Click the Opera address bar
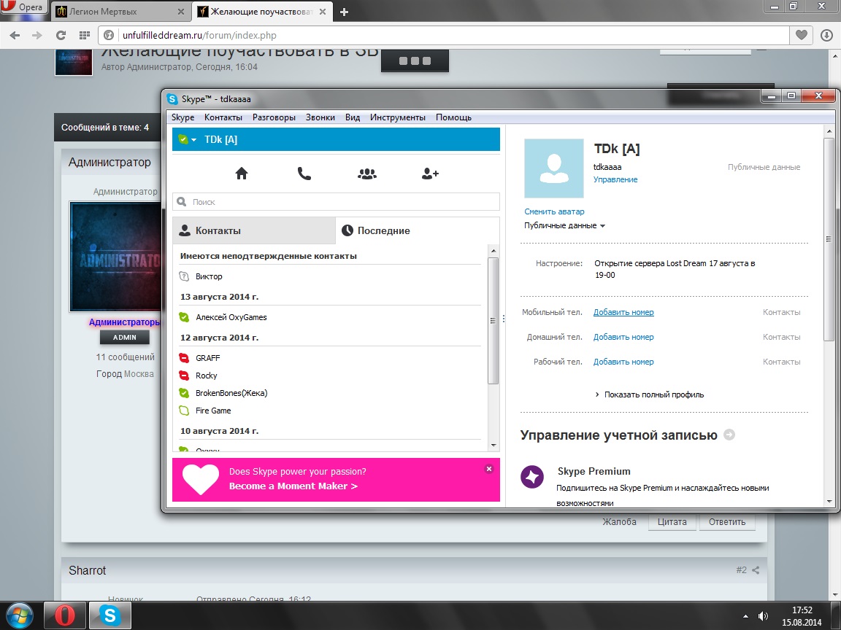The height and width of the screenshot is (630, 841). coord(444,35)
